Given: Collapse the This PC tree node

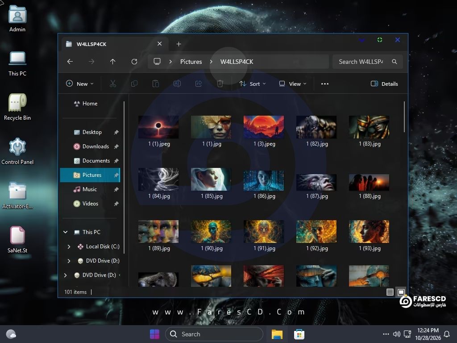Looking at the screenshot, I should coord(66,232).
